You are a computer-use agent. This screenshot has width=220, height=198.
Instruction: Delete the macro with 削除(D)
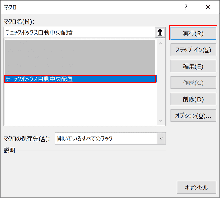tap(193, 99)
